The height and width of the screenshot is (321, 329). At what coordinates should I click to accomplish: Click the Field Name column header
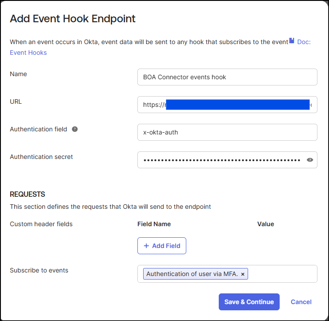click(154, 224)
